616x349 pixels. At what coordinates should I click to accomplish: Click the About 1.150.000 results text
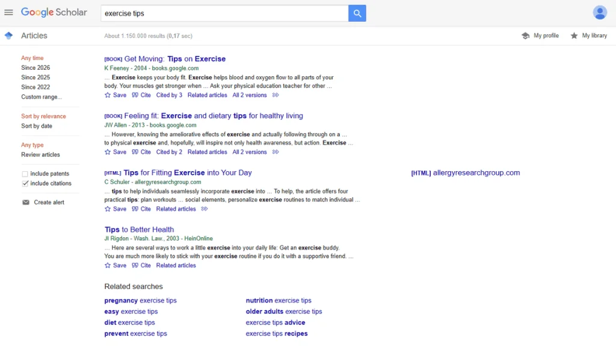[x=148, y=35]
